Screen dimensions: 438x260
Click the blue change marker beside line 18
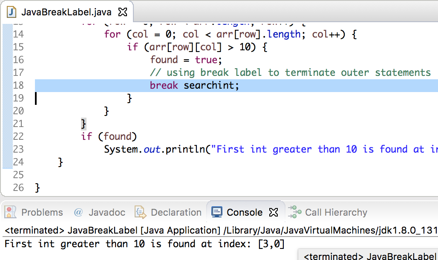(8, 85)
